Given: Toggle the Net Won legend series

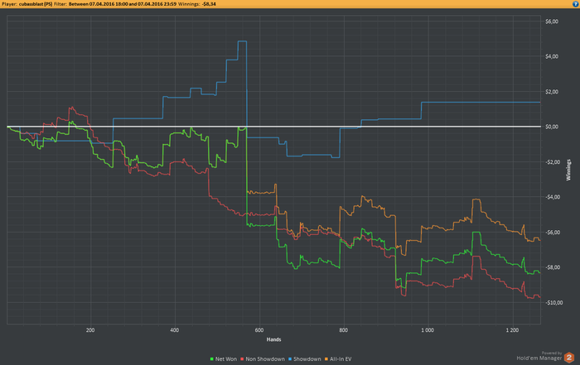Looking at the screenshot, I should [224, 358].
